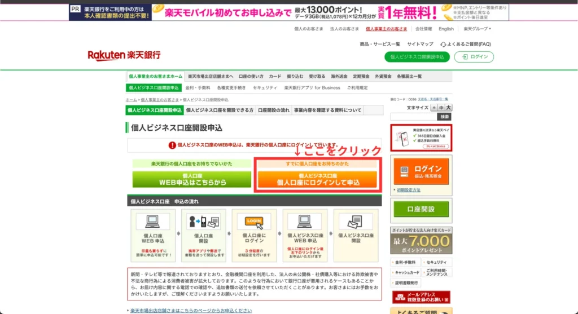Open ご利用規定 in the sub navigation
The width and height of the screenshot is (578, 314).
(357, 88)
